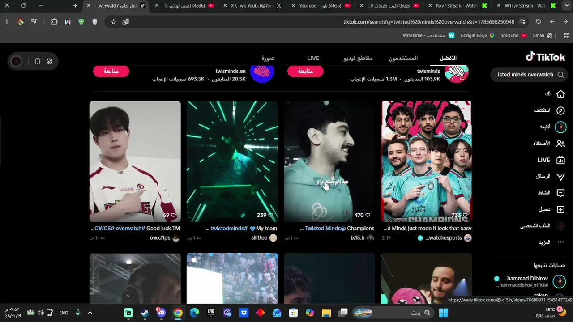Click the site information icon in address bar

pyautogui.click(x=523, y=22)
